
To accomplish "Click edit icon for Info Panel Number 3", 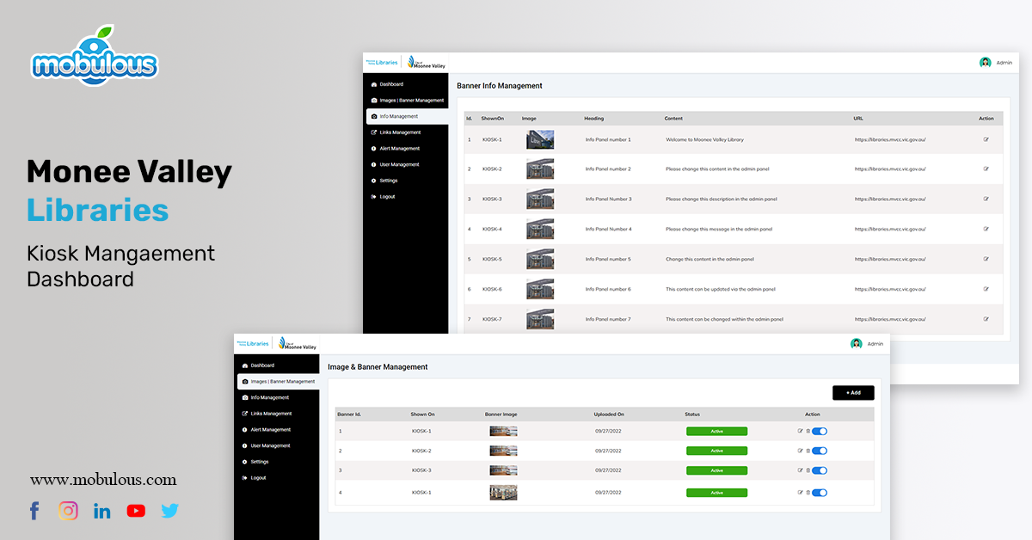I will 986,199.
